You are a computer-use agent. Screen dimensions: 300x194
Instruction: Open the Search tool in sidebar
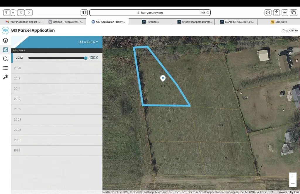tap(5, 59)
